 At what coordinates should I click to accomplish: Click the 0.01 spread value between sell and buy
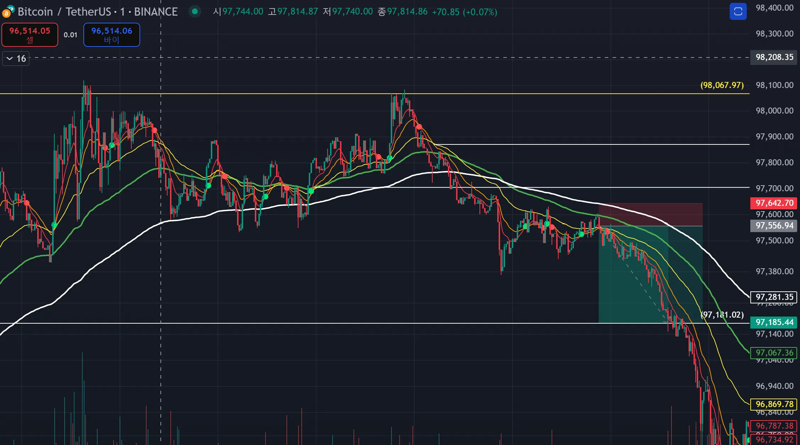[70, 35]
